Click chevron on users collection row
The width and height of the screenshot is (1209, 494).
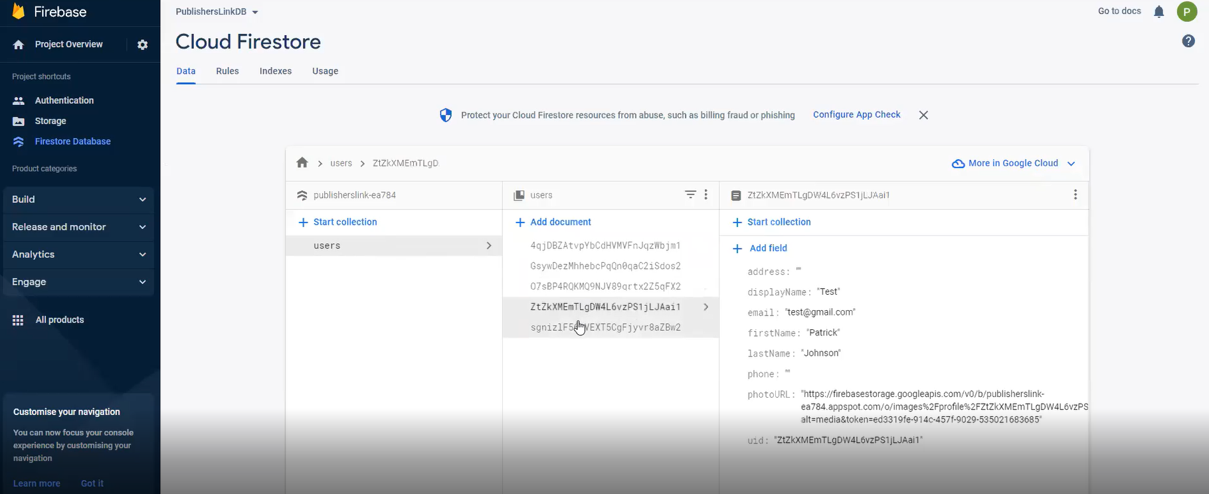[x=489, y=246]
